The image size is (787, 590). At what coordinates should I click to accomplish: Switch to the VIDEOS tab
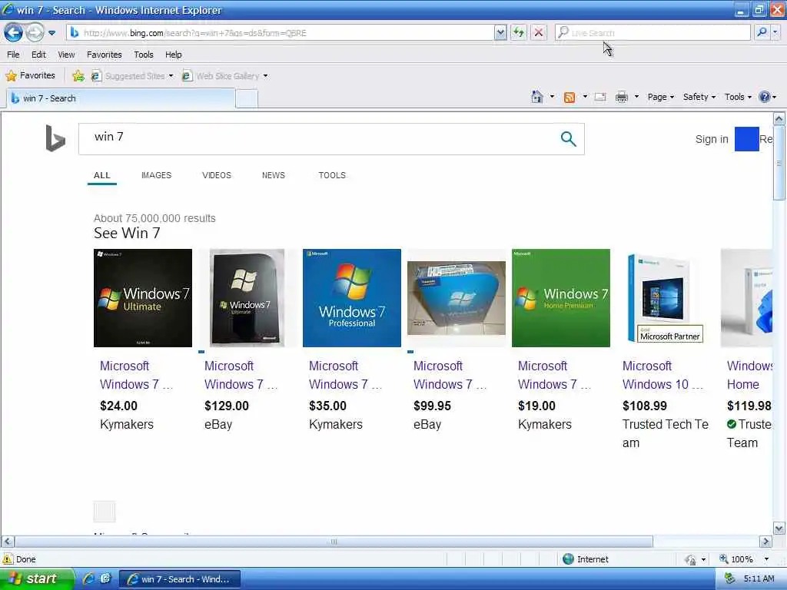coord(216,175)
